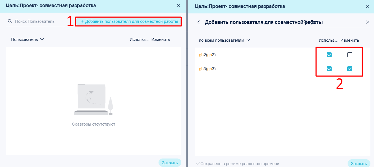Close the right dialog's title bar X
The image size is (374, 167).
367,6
